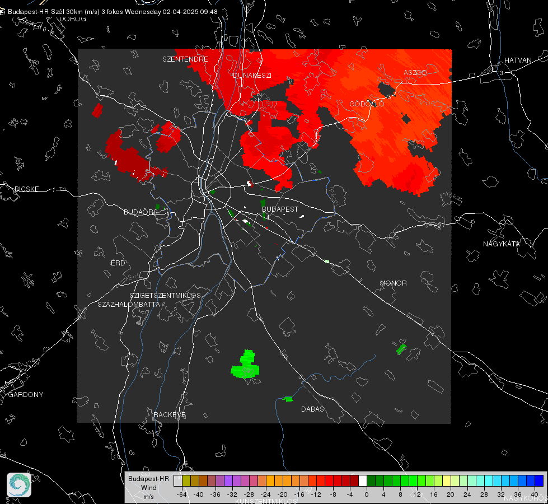
Task: Click the swirl logo icon at bottom left
Action: [19, 485]
